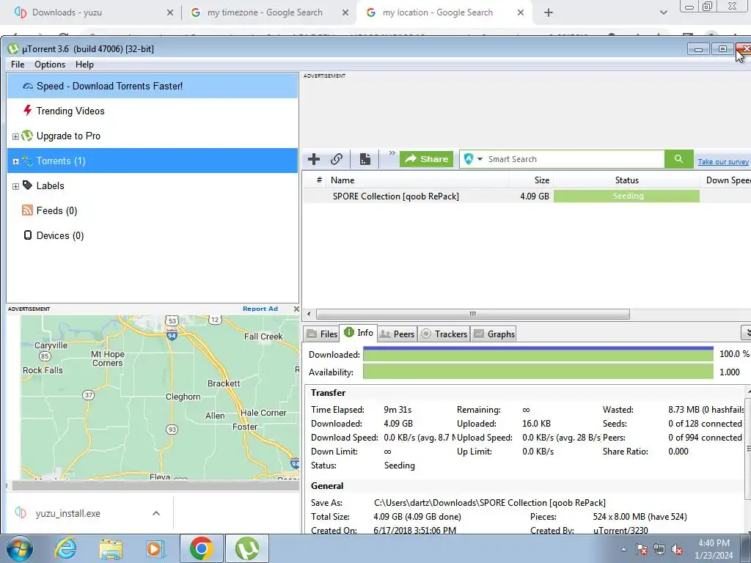Viewport: 751px width, 563px height.
Task: Click the Seeding status progress bar
Action: pyautogui.click(x=626, y=196)
